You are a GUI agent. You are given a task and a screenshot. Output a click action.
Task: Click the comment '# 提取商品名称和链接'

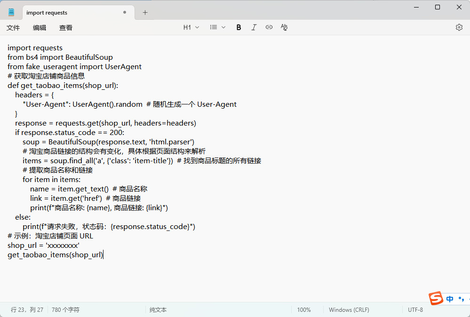57,170
